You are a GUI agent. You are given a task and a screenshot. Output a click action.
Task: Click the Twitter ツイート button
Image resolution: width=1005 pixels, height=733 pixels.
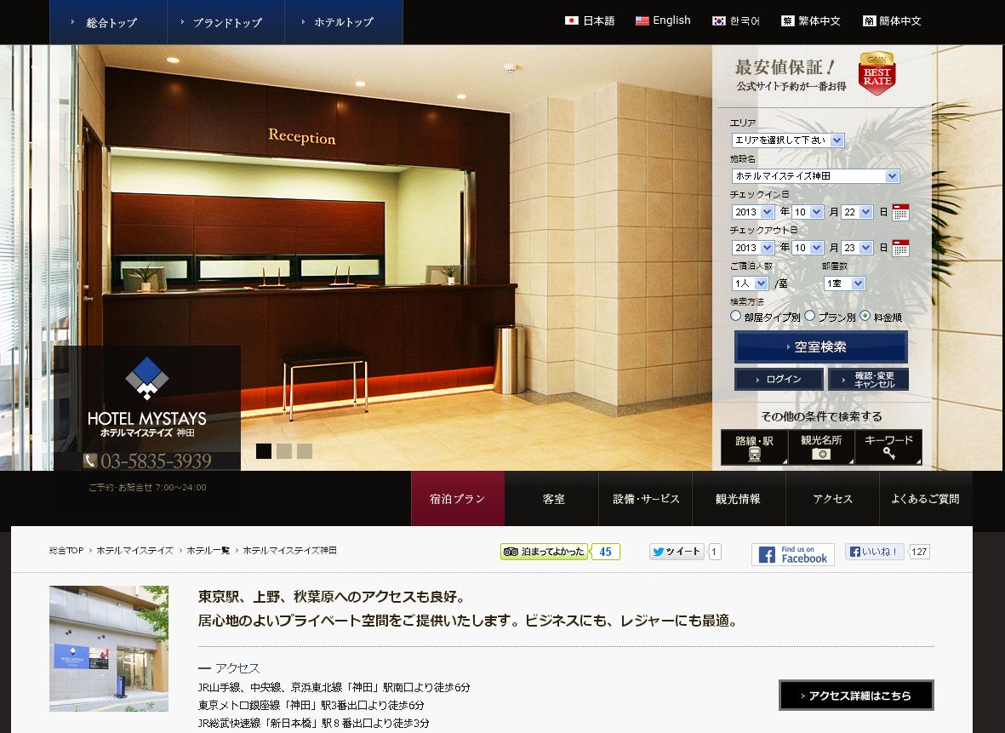pos(677,552)
